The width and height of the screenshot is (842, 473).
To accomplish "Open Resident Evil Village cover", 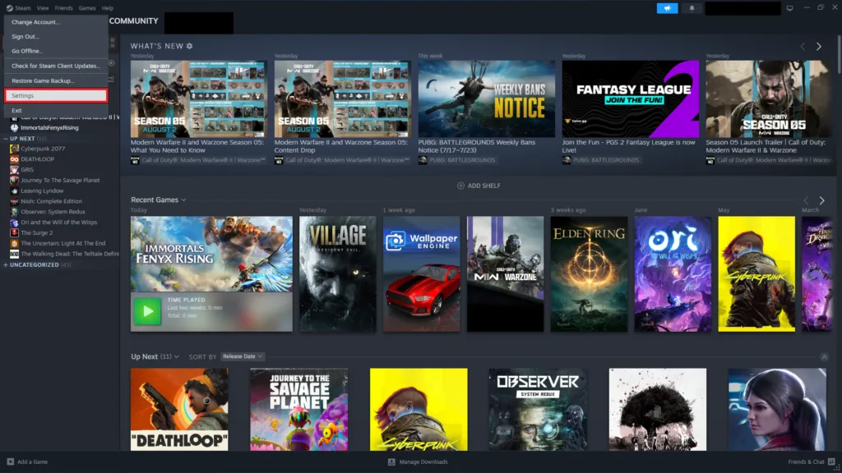I will (x=338, y=274).
